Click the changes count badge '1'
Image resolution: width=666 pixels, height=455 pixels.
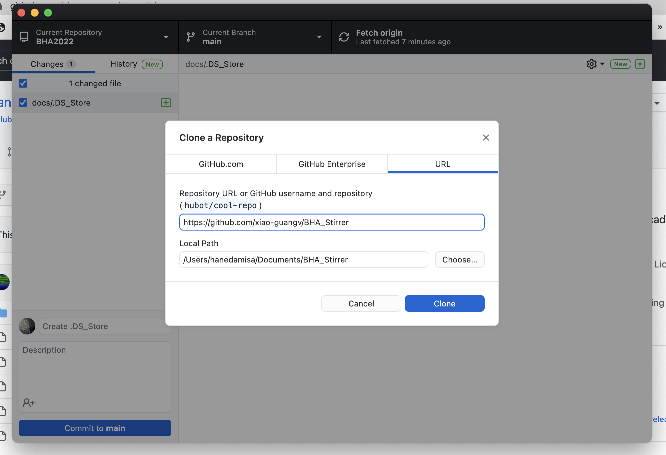71,64
